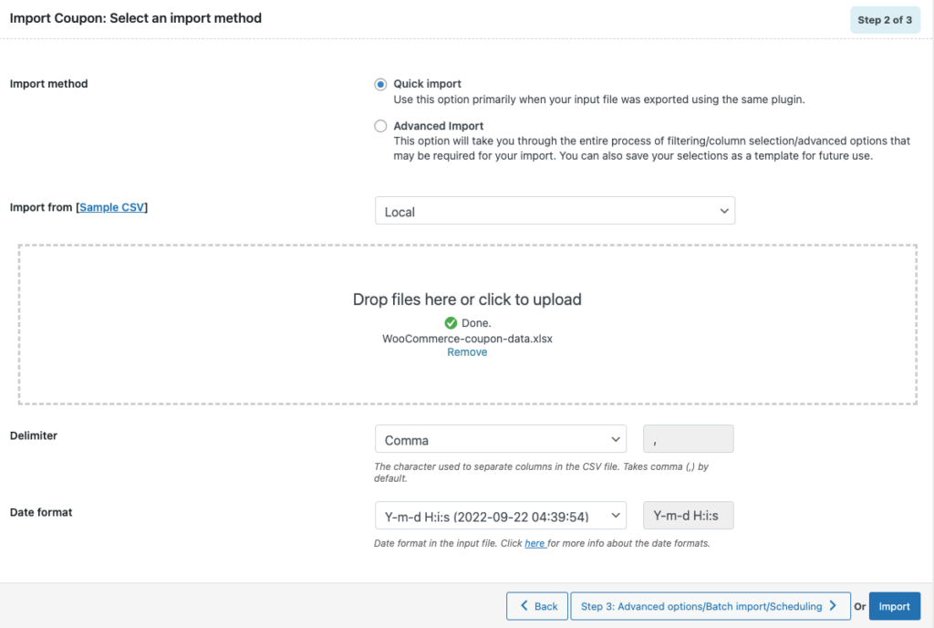Click the green Done checkmark icon
The width and height of the screenshot is (934, 628).
(x=451, y=323)
